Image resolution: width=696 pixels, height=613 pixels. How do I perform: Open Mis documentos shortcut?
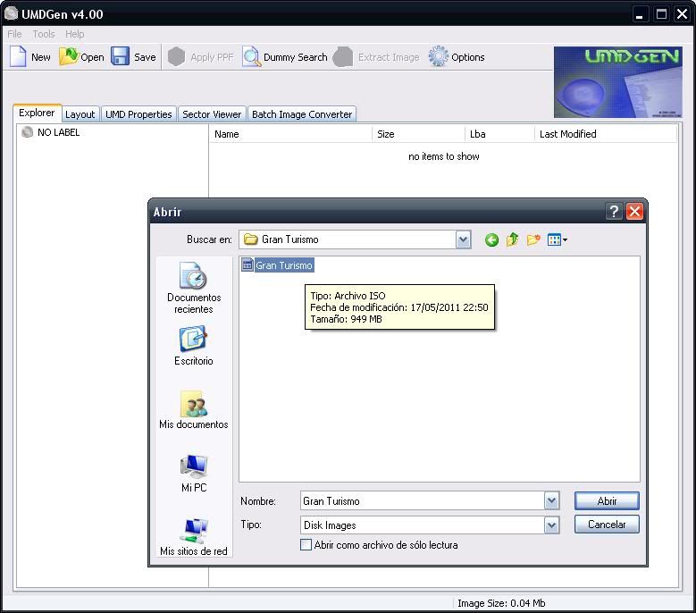click(194, 410)
